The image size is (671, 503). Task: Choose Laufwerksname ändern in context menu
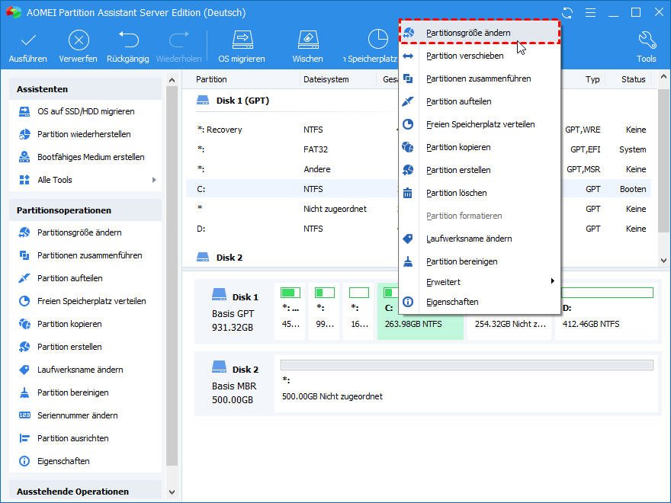pyautogui.click(x=480, y=239)
